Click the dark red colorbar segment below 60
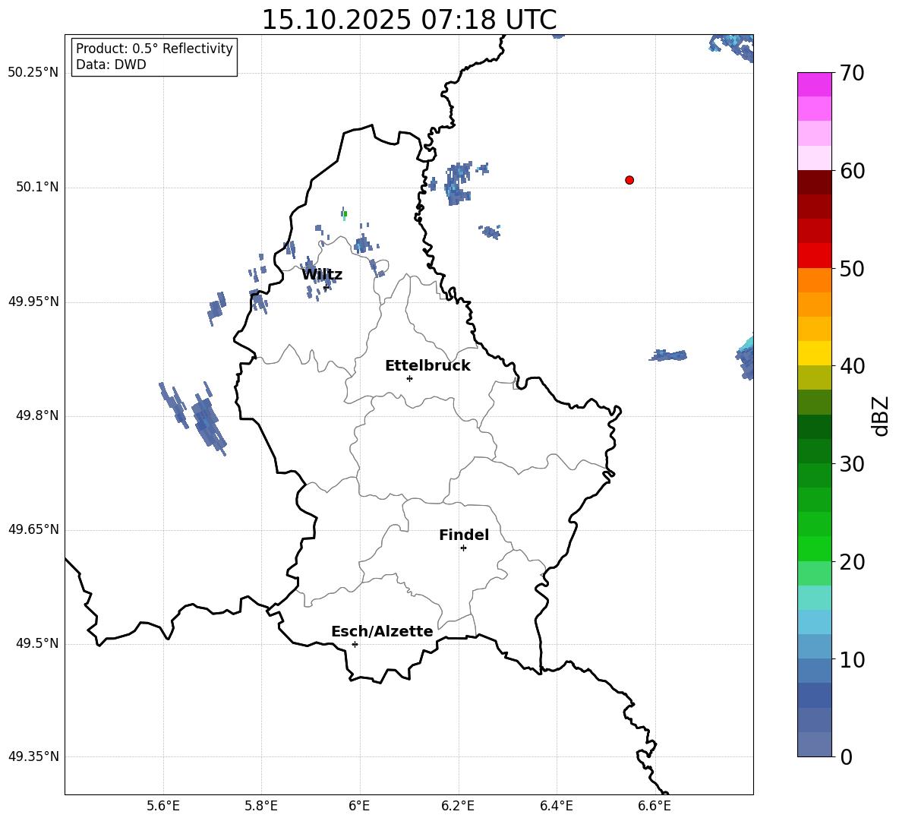This screenshot has height=821, width=899. (x=814, y=182)
